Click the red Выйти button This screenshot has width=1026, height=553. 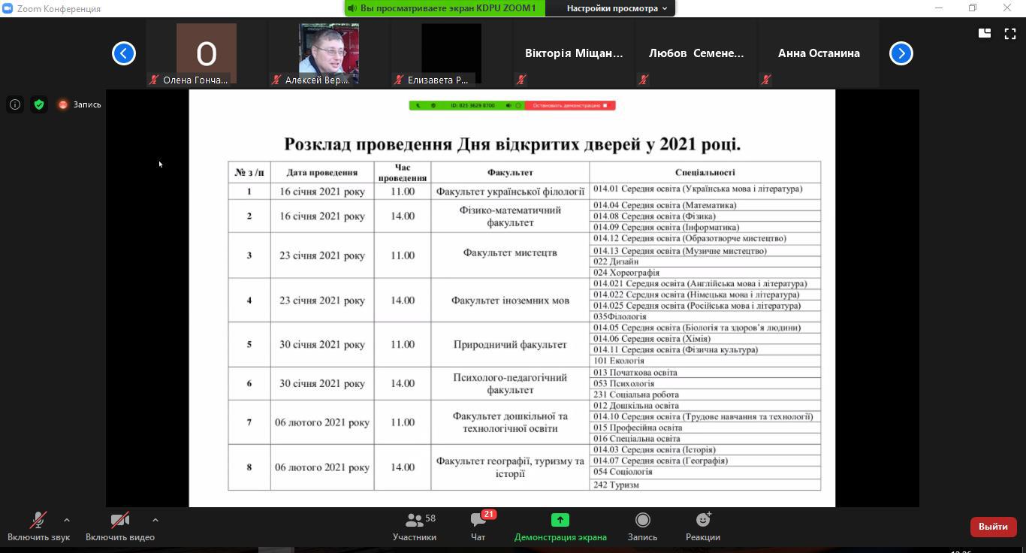click(993, 527)
